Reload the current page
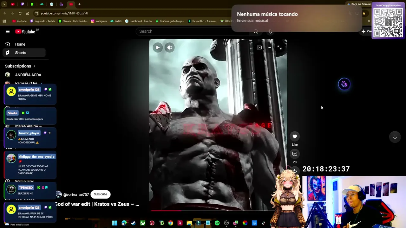Image resolution: width=406 pixels, height=228 pixels. click(20, 13)
